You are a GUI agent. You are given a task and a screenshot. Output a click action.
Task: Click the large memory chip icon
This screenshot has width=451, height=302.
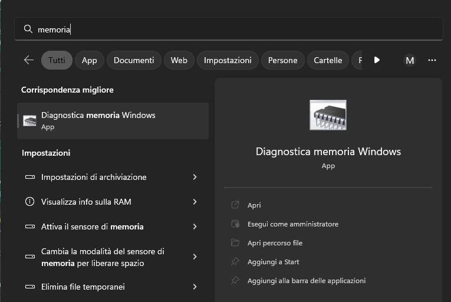coord(328,115)
